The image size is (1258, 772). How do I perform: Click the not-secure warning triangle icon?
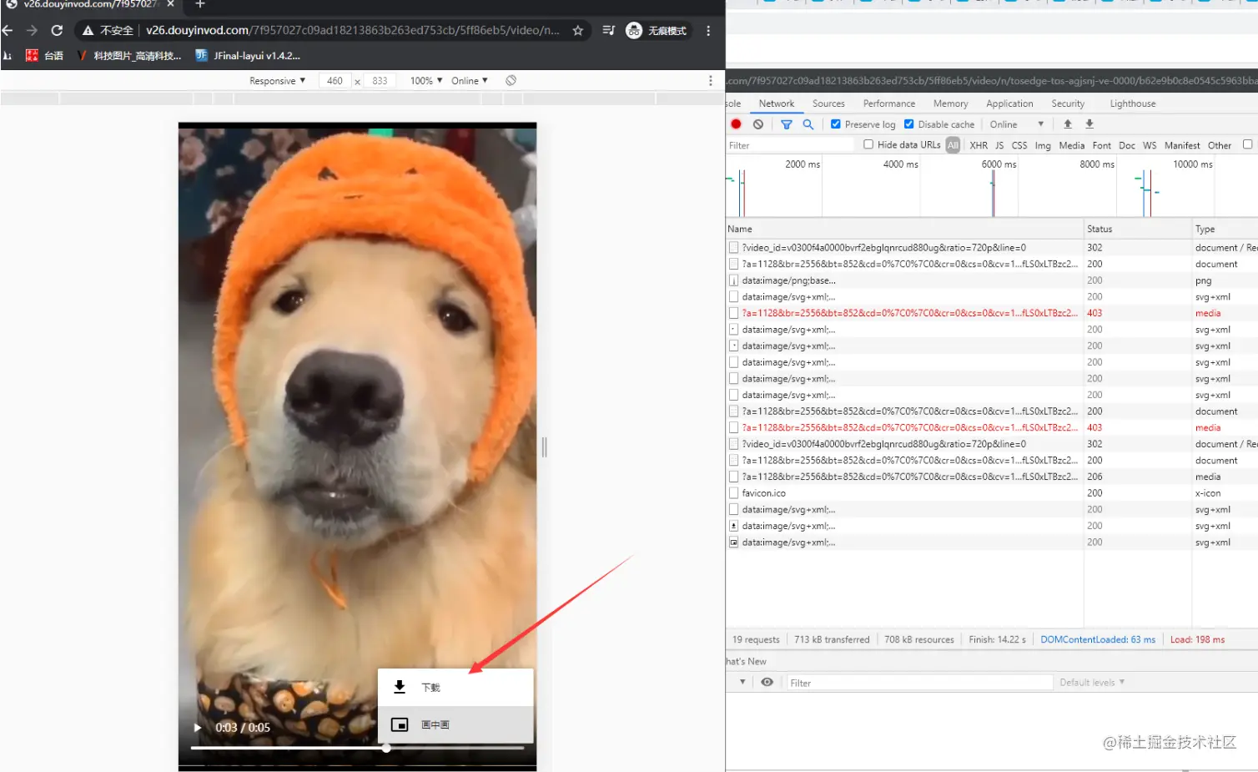point(88,31)
